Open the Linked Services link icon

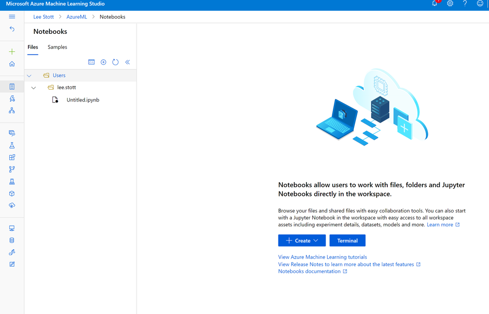pos(12,252)
